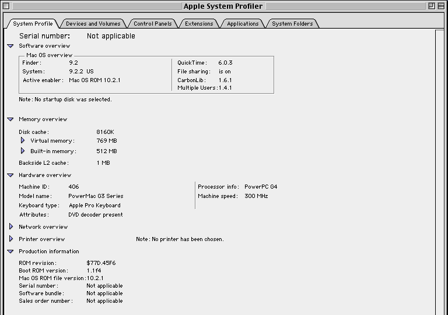Image resolution: width=448 pixels, height=315 pixels.
Task: Click the 'Hardware overview' heading text
Action: point(45,175)
